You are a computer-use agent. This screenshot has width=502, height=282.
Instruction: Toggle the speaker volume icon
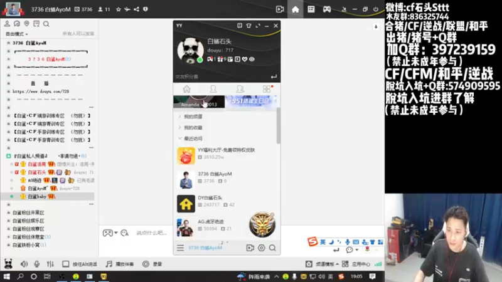(24, 264)
